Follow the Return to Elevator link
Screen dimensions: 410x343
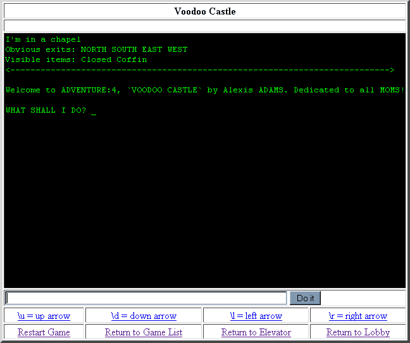256,332
